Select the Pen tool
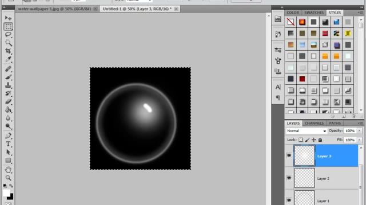This screenshot has height=205, width=366. pyautogui.click(x=8, y=136)
